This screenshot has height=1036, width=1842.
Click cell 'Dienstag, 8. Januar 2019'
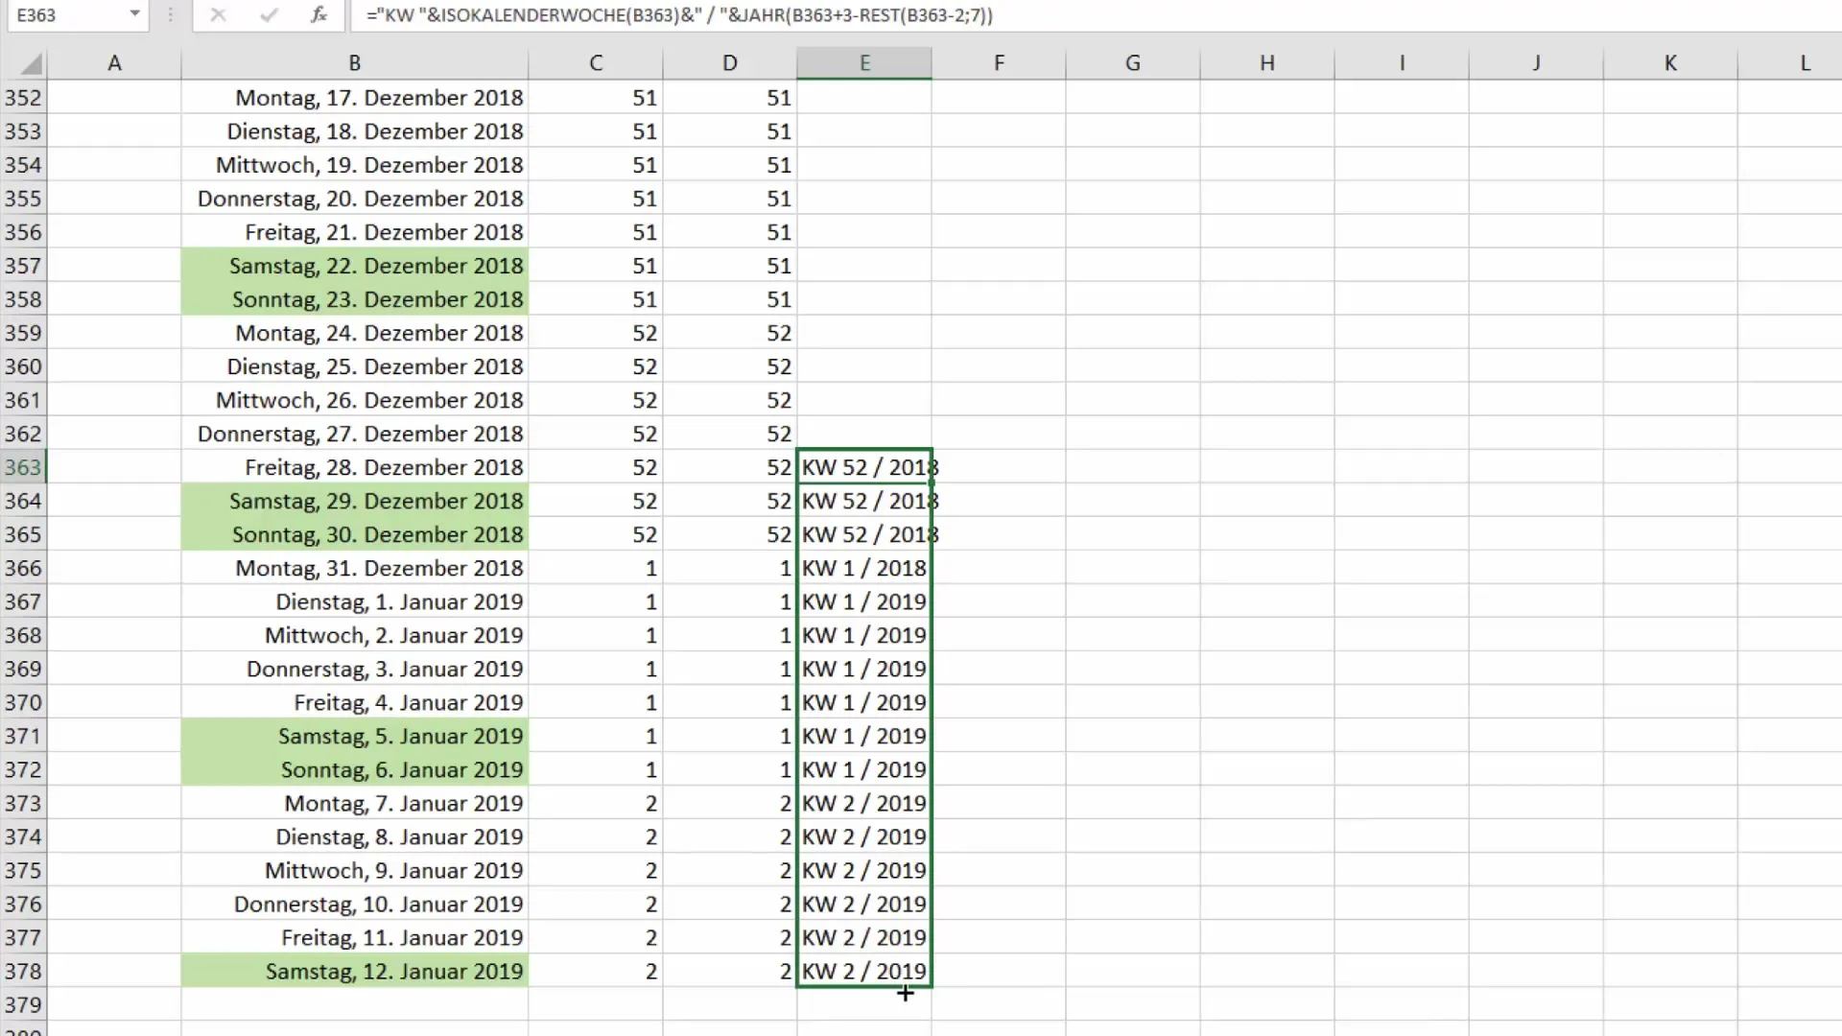pyautogui.click(x=355, y=836)
